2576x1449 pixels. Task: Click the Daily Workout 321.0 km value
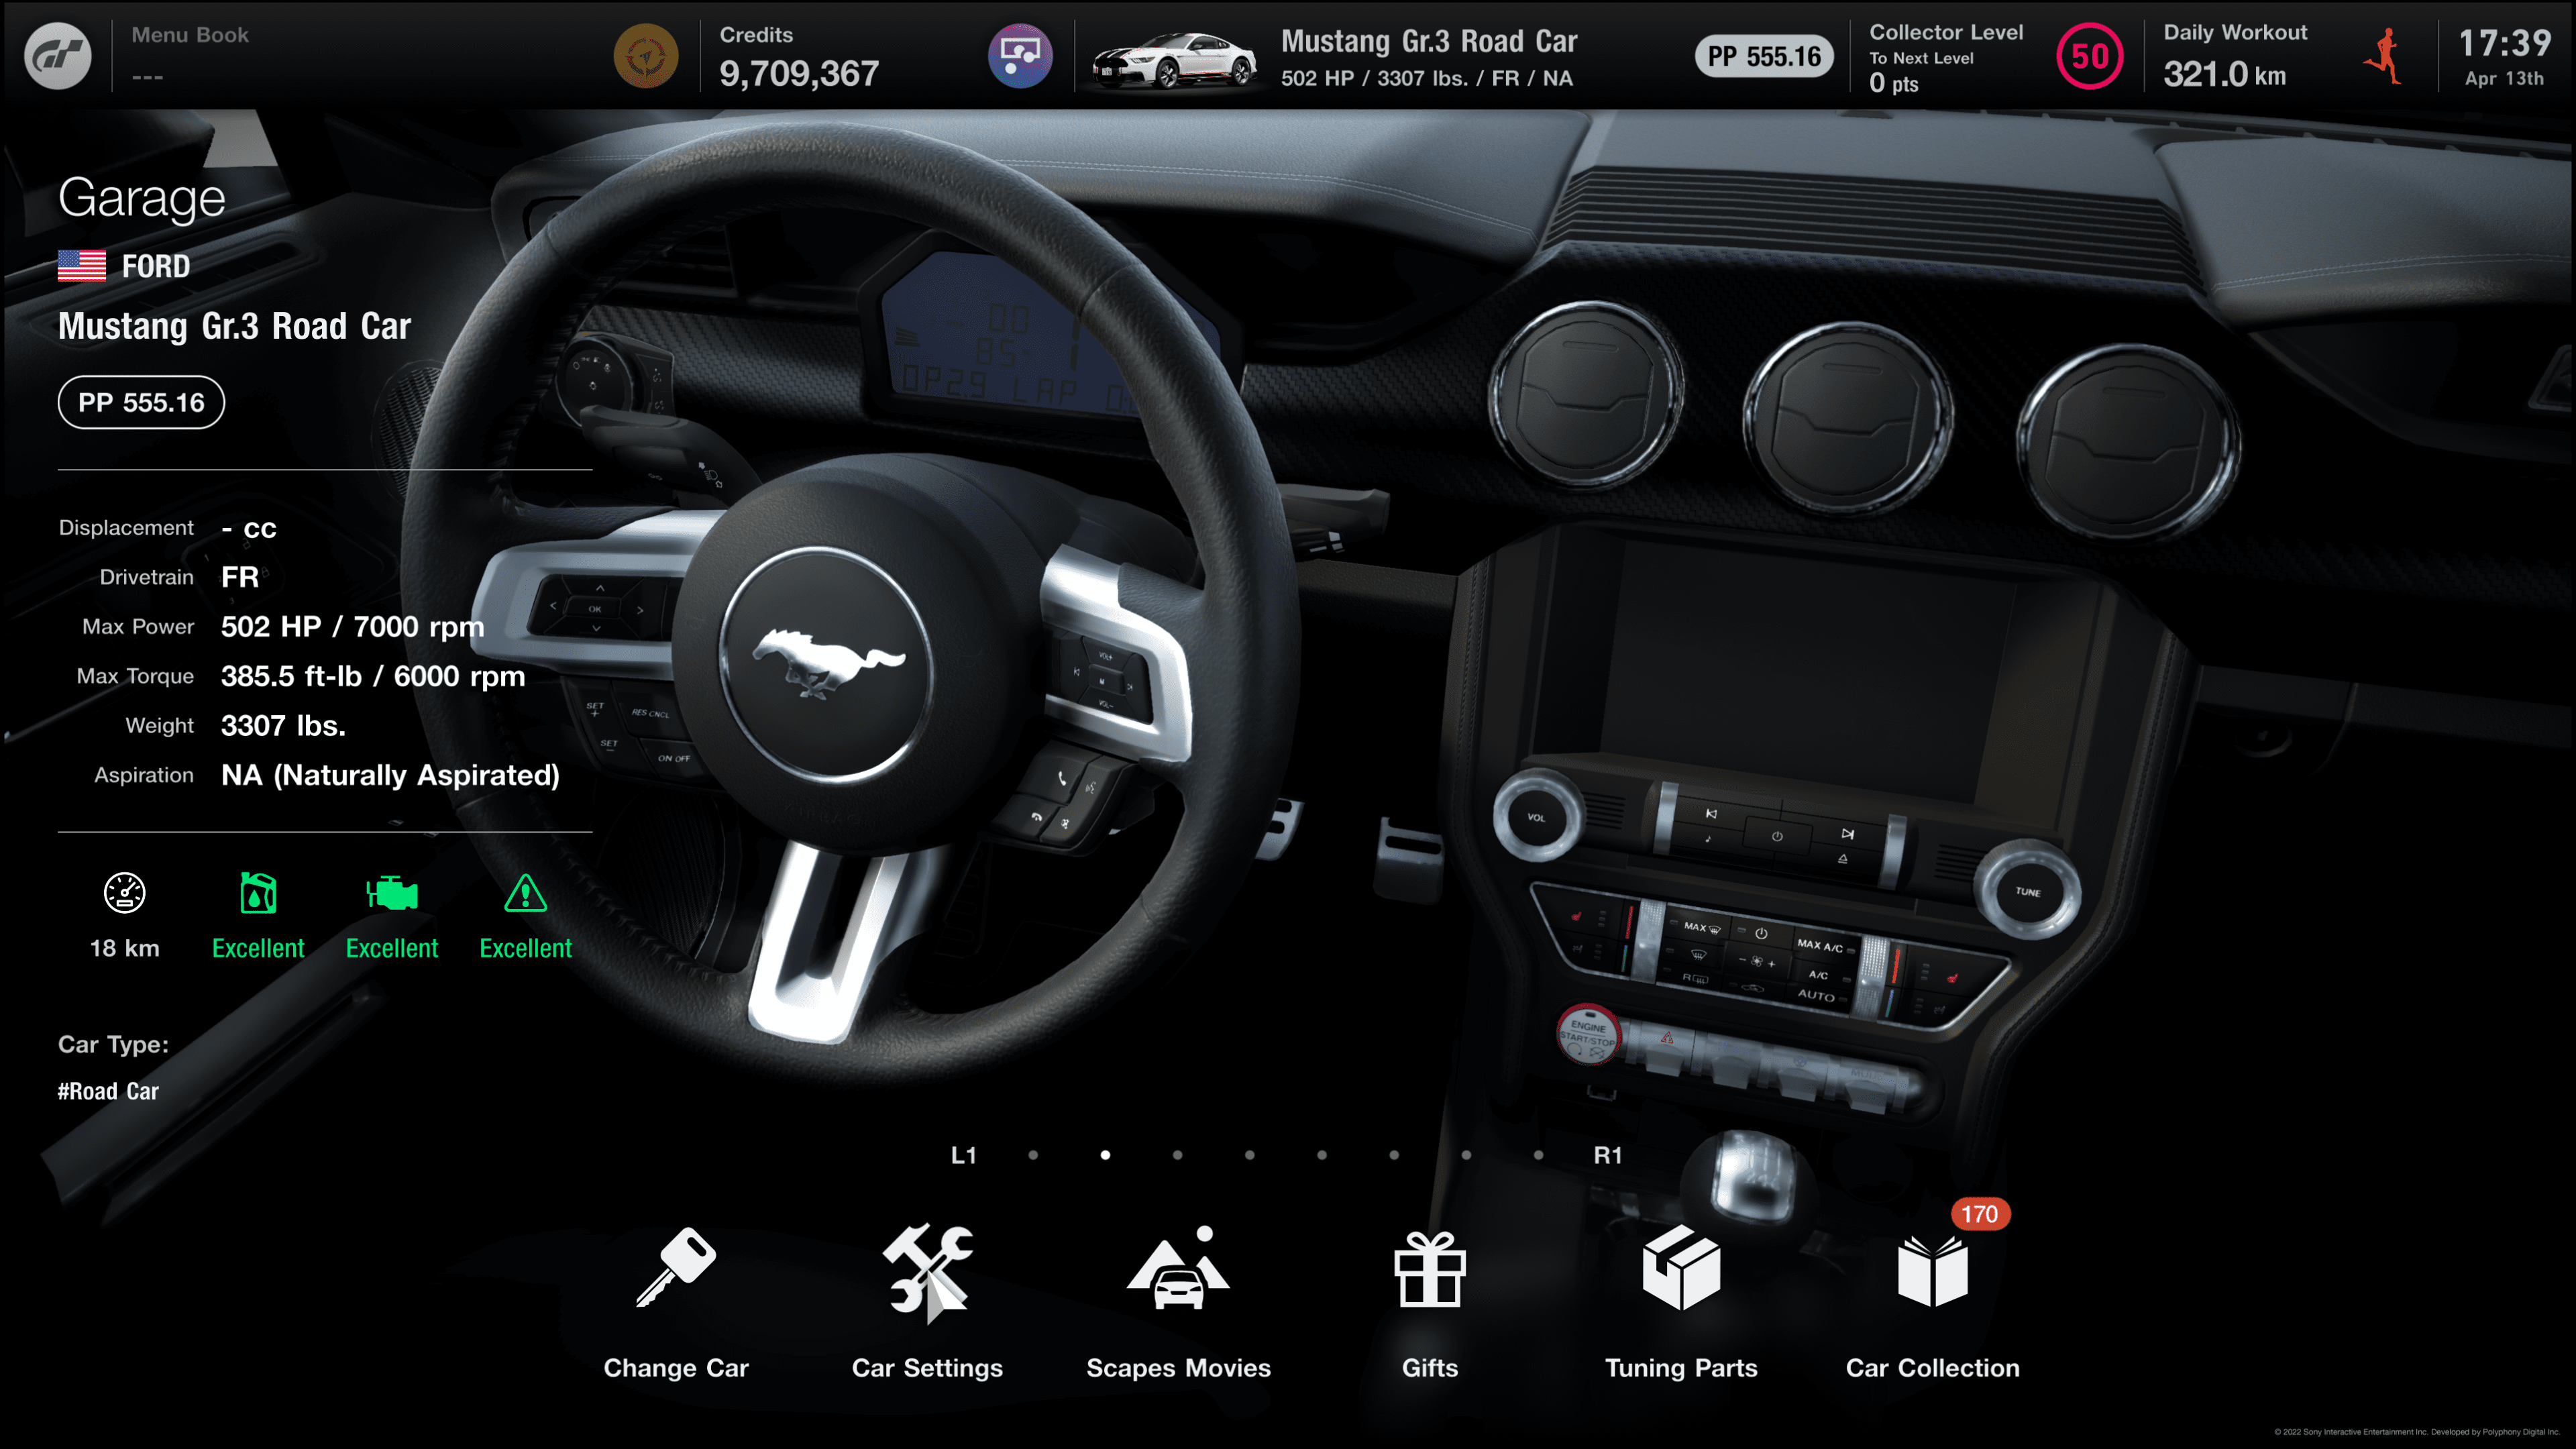2225,74
